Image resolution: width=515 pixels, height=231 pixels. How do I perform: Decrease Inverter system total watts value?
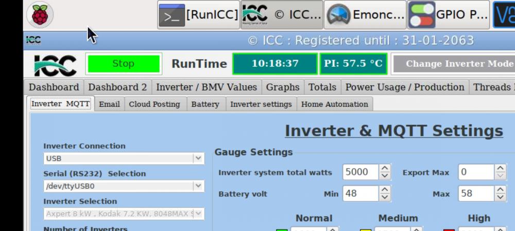coord(385,176)
